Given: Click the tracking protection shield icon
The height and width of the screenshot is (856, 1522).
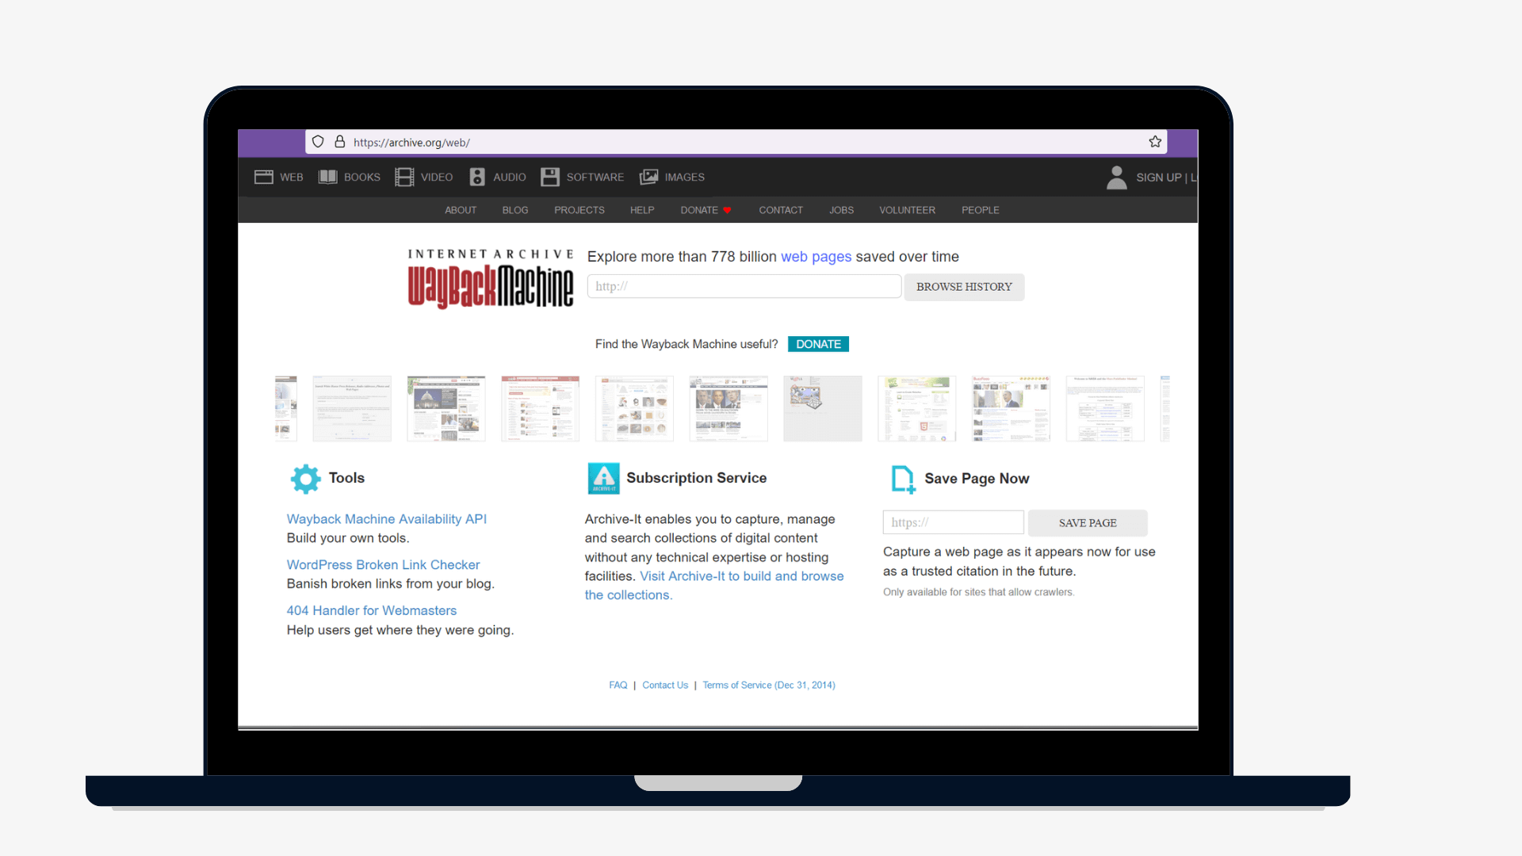Looking at the screenshot, I should [x=318, y=141].
